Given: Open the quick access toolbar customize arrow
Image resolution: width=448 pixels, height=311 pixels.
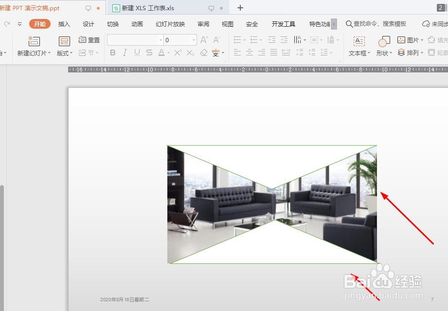Looking at the screenshot, I should tap(20, 24).
